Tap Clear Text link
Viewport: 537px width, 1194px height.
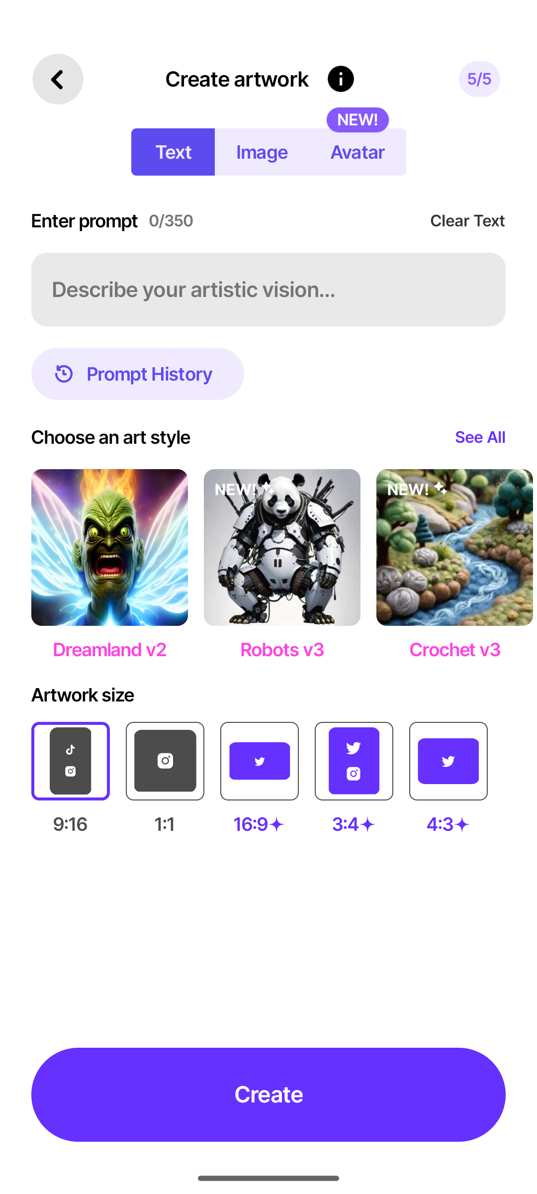point(467,221)
